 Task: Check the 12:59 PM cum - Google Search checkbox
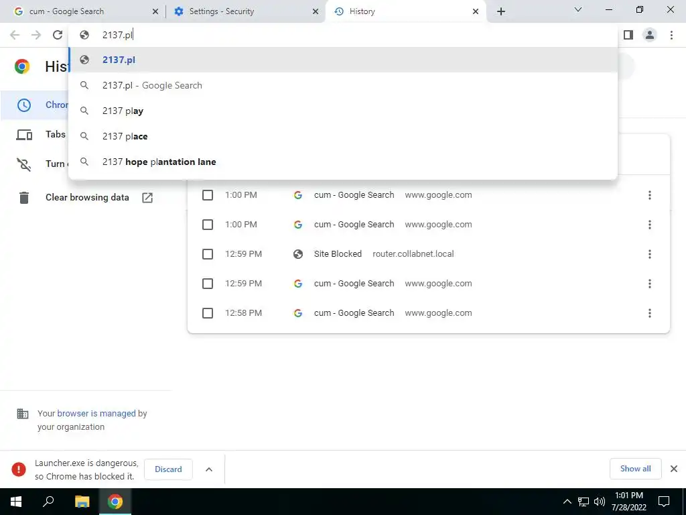pos(208,284)
